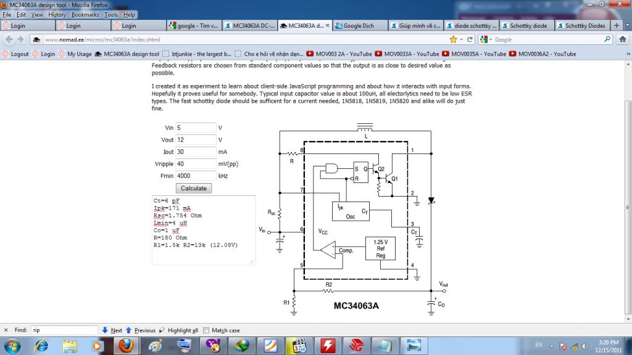Expand the bookmarks toolbar overflow chevron

628,54
